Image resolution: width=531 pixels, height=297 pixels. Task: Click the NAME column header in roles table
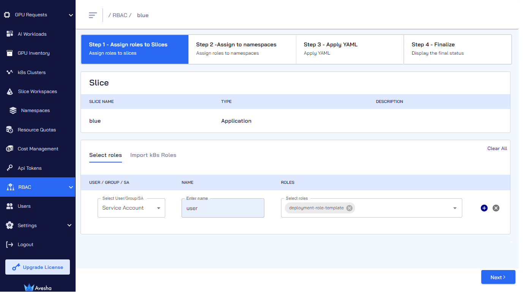188,182
